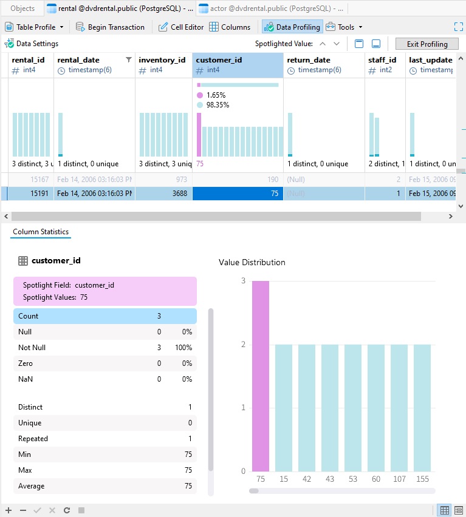Click the customer_id table icon in statistics
Viewport: 466px width, 517px height.
point(22,261)
